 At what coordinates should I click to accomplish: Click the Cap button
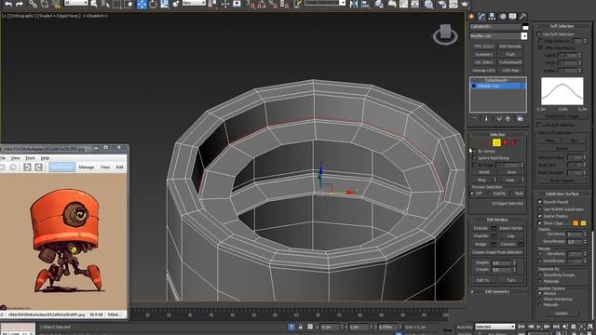coord(511,236)
